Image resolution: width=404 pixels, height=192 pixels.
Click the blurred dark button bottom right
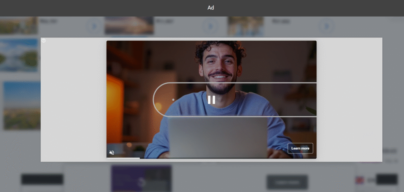coord(386,179)
